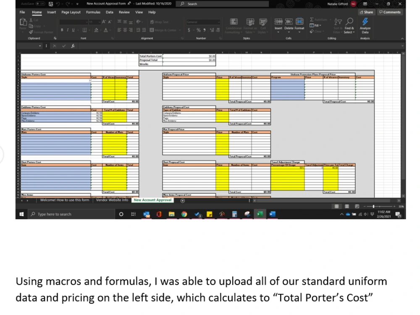Click the Undo arrow in title bar

58,4
